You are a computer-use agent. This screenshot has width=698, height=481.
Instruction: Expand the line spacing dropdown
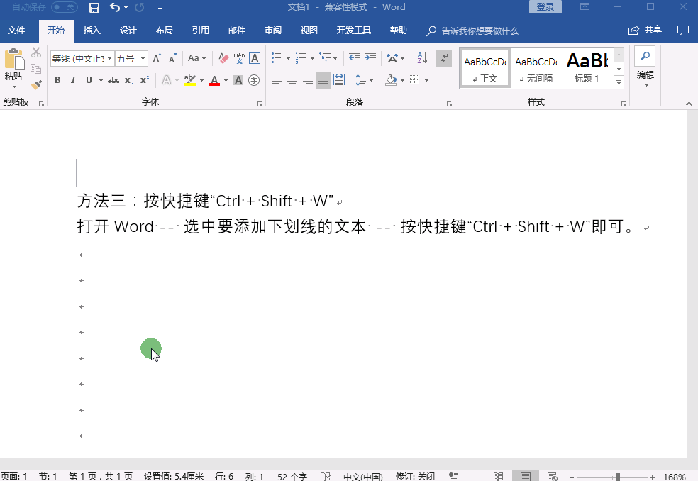pyautogui.click(x=372, y=80)
